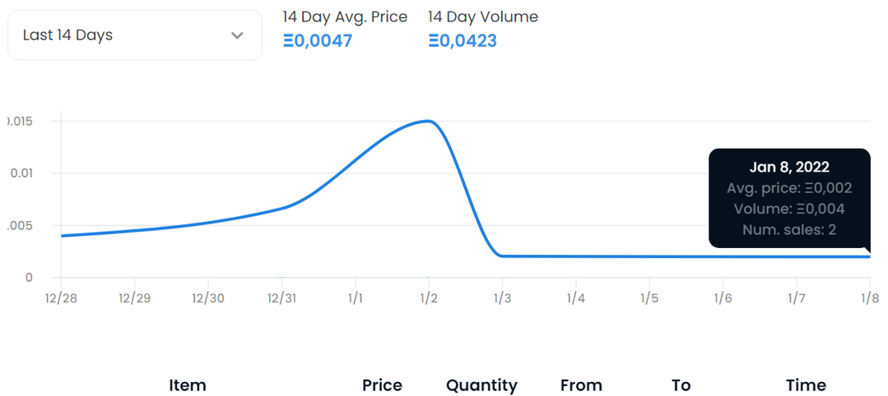Viewport: 888px width, 396px height.
Task: Click the 14 Day Volume label
Action: click(x=483, y=16)
